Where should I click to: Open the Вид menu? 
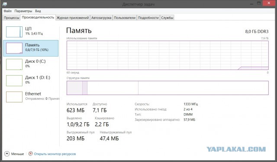coord(38,11)
